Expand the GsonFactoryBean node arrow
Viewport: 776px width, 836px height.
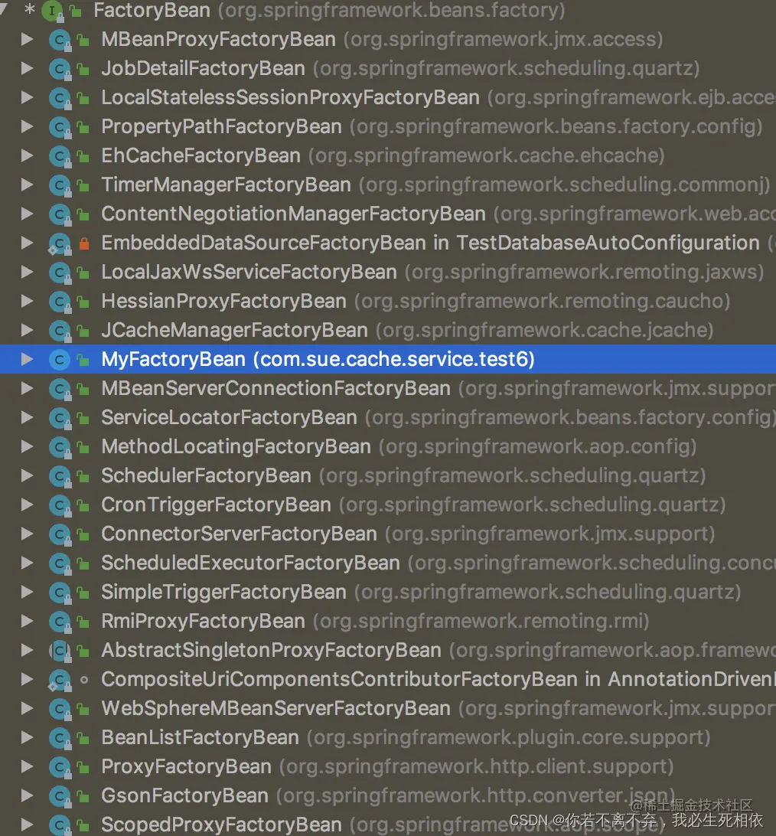28,795
